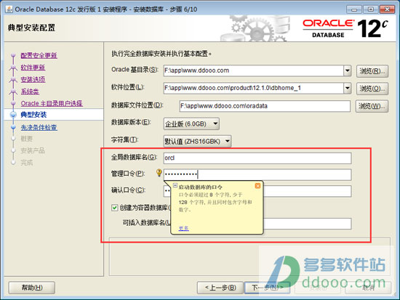Toggle the create as container database checkbox
400x300 pixels.
point(114,208)
